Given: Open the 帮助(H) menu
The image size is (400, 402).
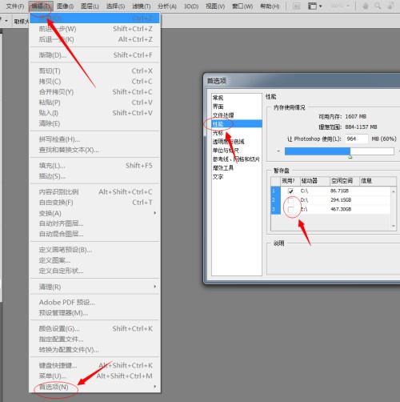Looking at the screenshot, I should tap(270, 6).
